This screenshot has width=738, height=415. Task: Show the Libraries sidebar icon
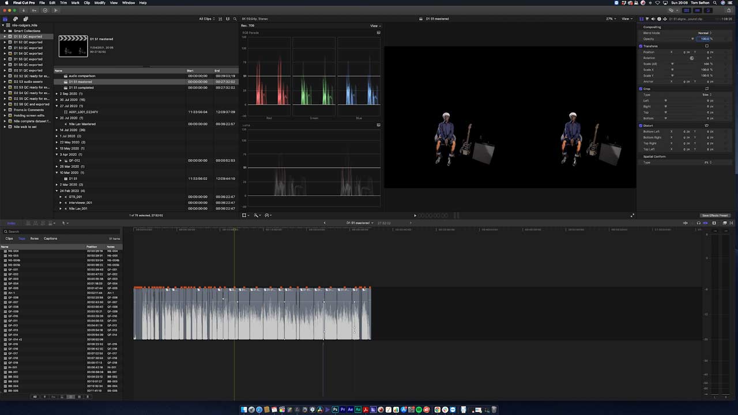5,19
